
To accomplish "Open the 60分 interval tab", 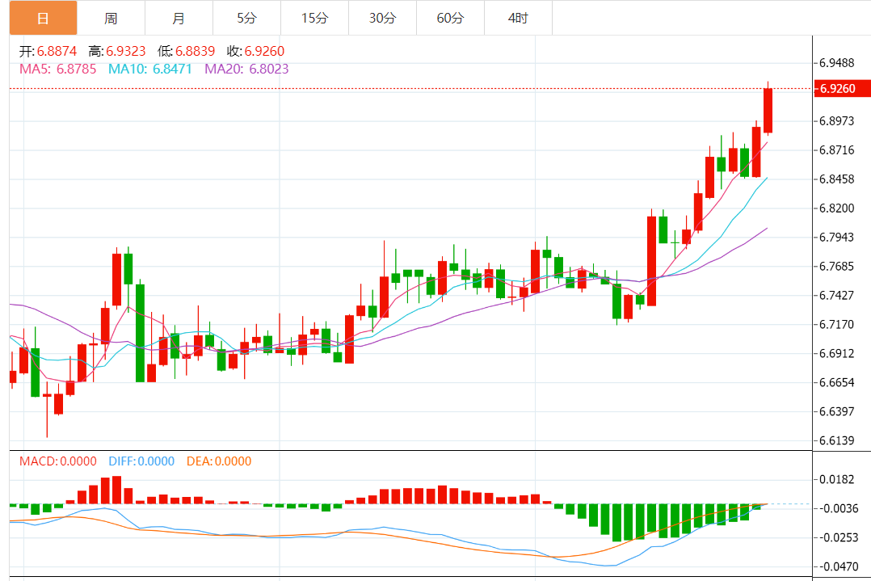I will tap(450, 18).
